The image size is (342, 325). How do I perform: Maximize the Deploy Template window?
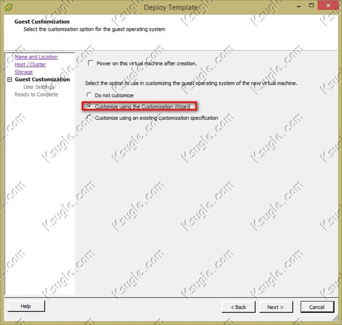point(311,6)
